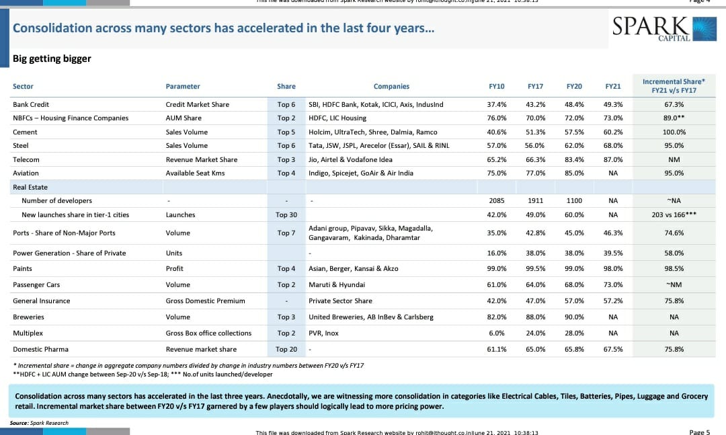Click the '67.3%' incremental share value

(x=674, y=104)
